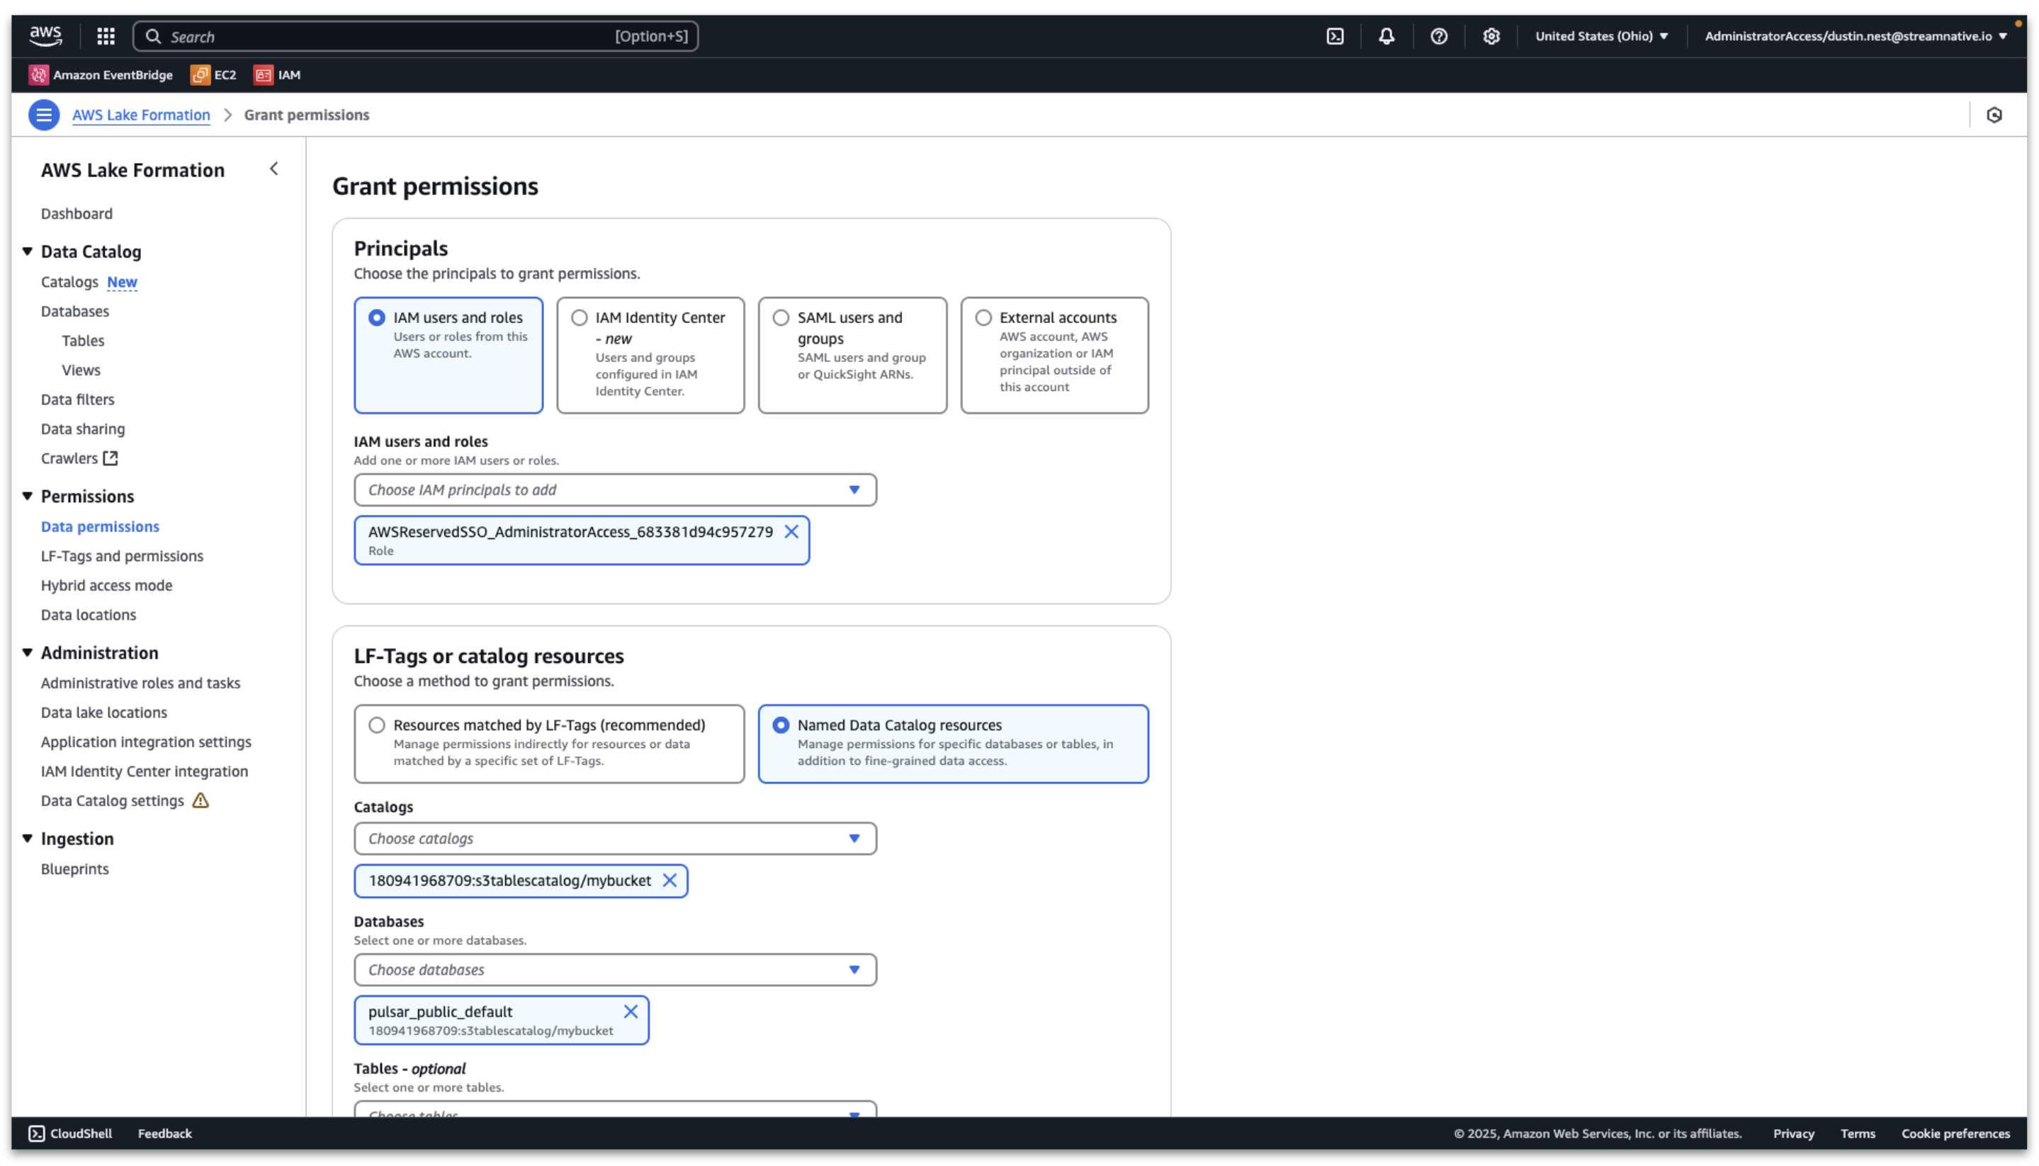
Task: Open console settings gear icon
Action: coord(1491,36)
